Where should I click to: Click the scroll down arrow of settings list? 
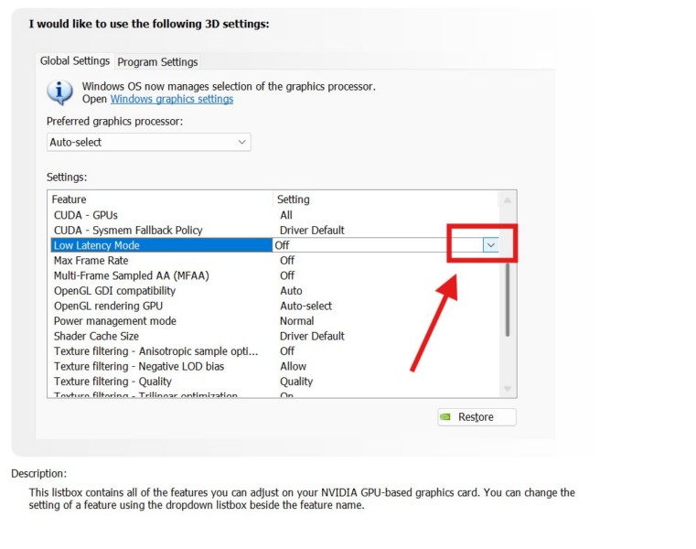(507, 389)
